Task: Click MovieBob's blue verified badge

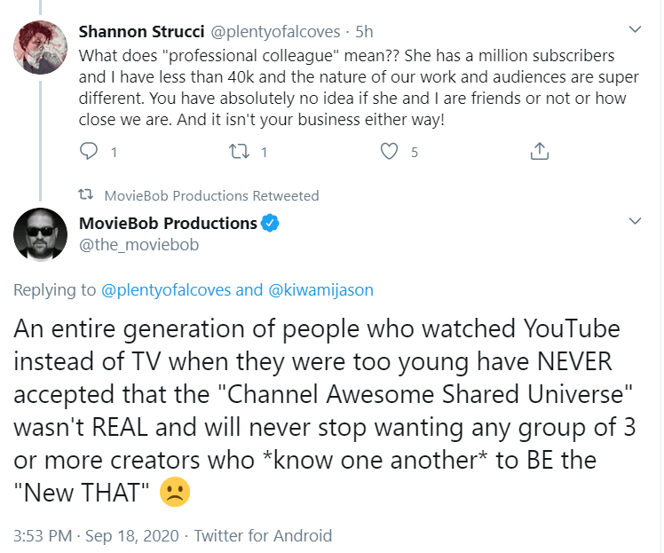Action: (x=269, y=223)
